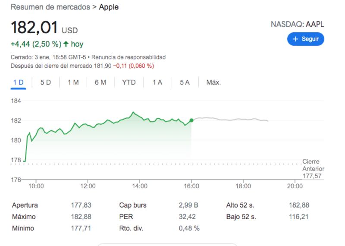Click the Bajo 52 s. value 116,21
The height and width of the screenshot is (246, 345).
click(298, 217)
